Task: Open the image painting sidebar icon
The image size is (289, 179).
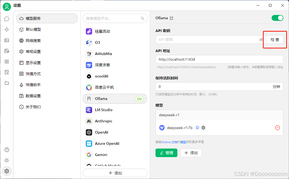Action: click(x=7, y=40)
